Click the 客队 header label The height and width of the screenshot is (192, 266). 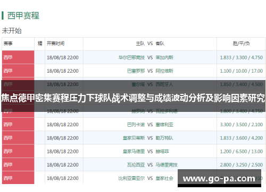(x=160, y=43)
